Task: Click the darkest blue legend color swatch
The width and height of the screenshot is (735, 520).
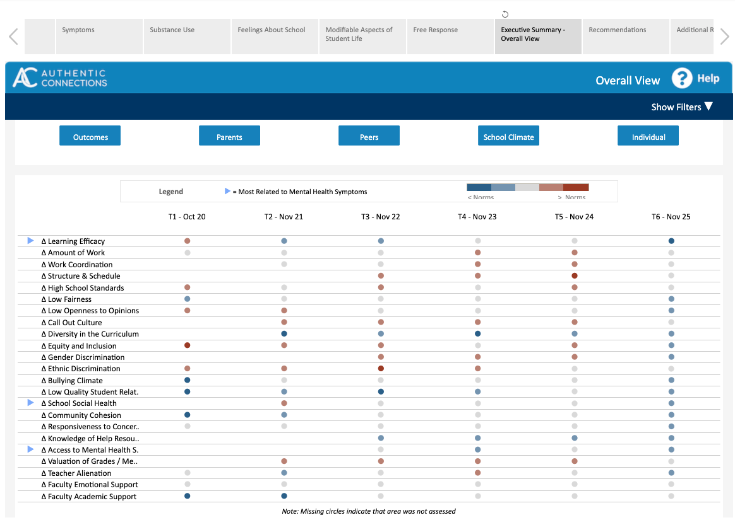Action: tap(479, 187)
